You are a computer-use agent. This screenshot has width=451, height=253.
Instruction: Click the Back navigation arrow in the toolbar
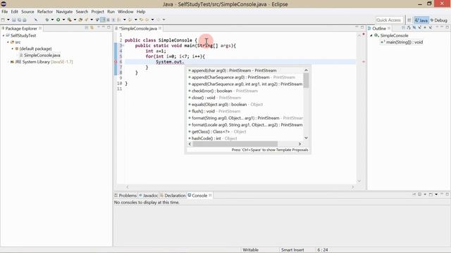147,20
